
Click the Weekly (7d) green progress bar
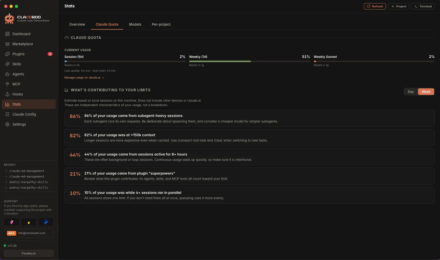pos(249,61)
